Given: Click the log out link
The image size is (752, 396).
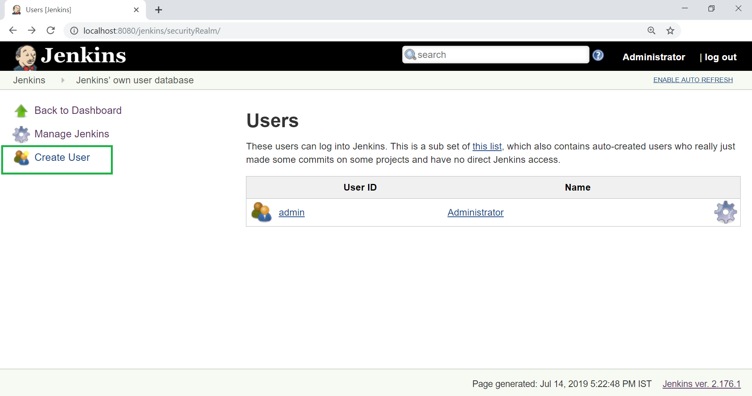Looking at the screenshot, I should point(720,57).
